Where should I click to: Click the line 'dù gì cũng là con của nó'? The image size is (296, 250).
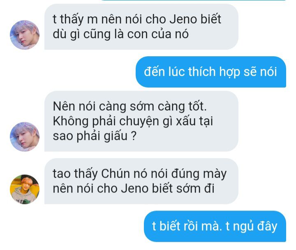(x=120, y=34)
